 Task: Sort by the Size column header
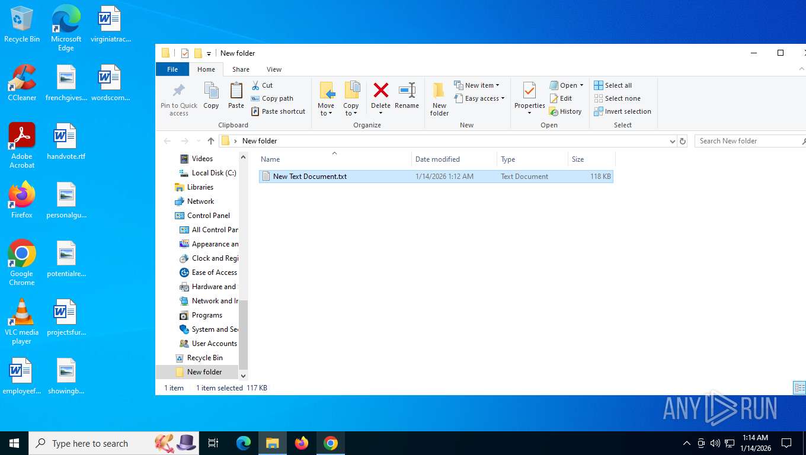(591, 159)
